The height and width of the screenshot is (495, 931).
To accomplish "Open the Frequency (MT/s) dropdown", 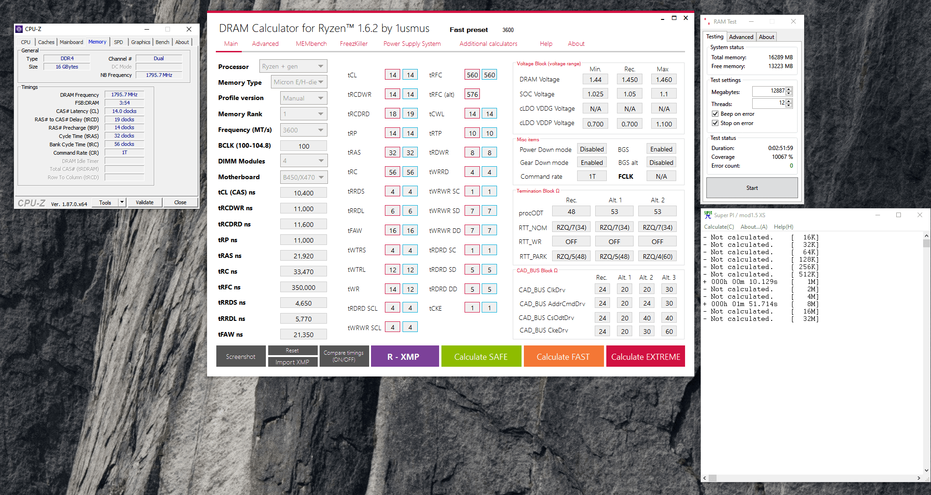I will click(x=304, y=130).
